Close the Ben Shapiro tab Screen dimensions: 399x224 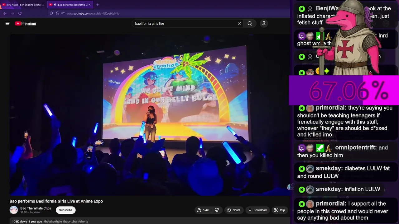click(43, 5)
